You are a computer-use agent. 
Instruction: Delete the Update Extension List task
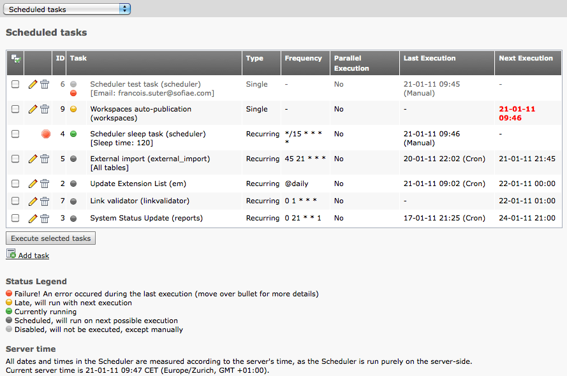(x=45, y=184)
